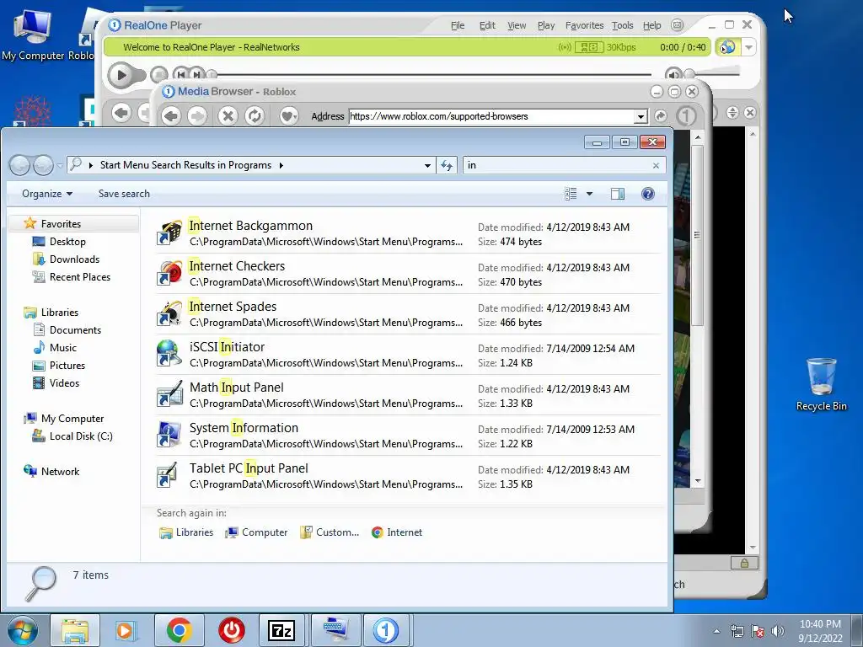Viewport: 863px width, 647px height.
Task: Mute RealOne Player volume speaker icon
Action: click(673, 74)
